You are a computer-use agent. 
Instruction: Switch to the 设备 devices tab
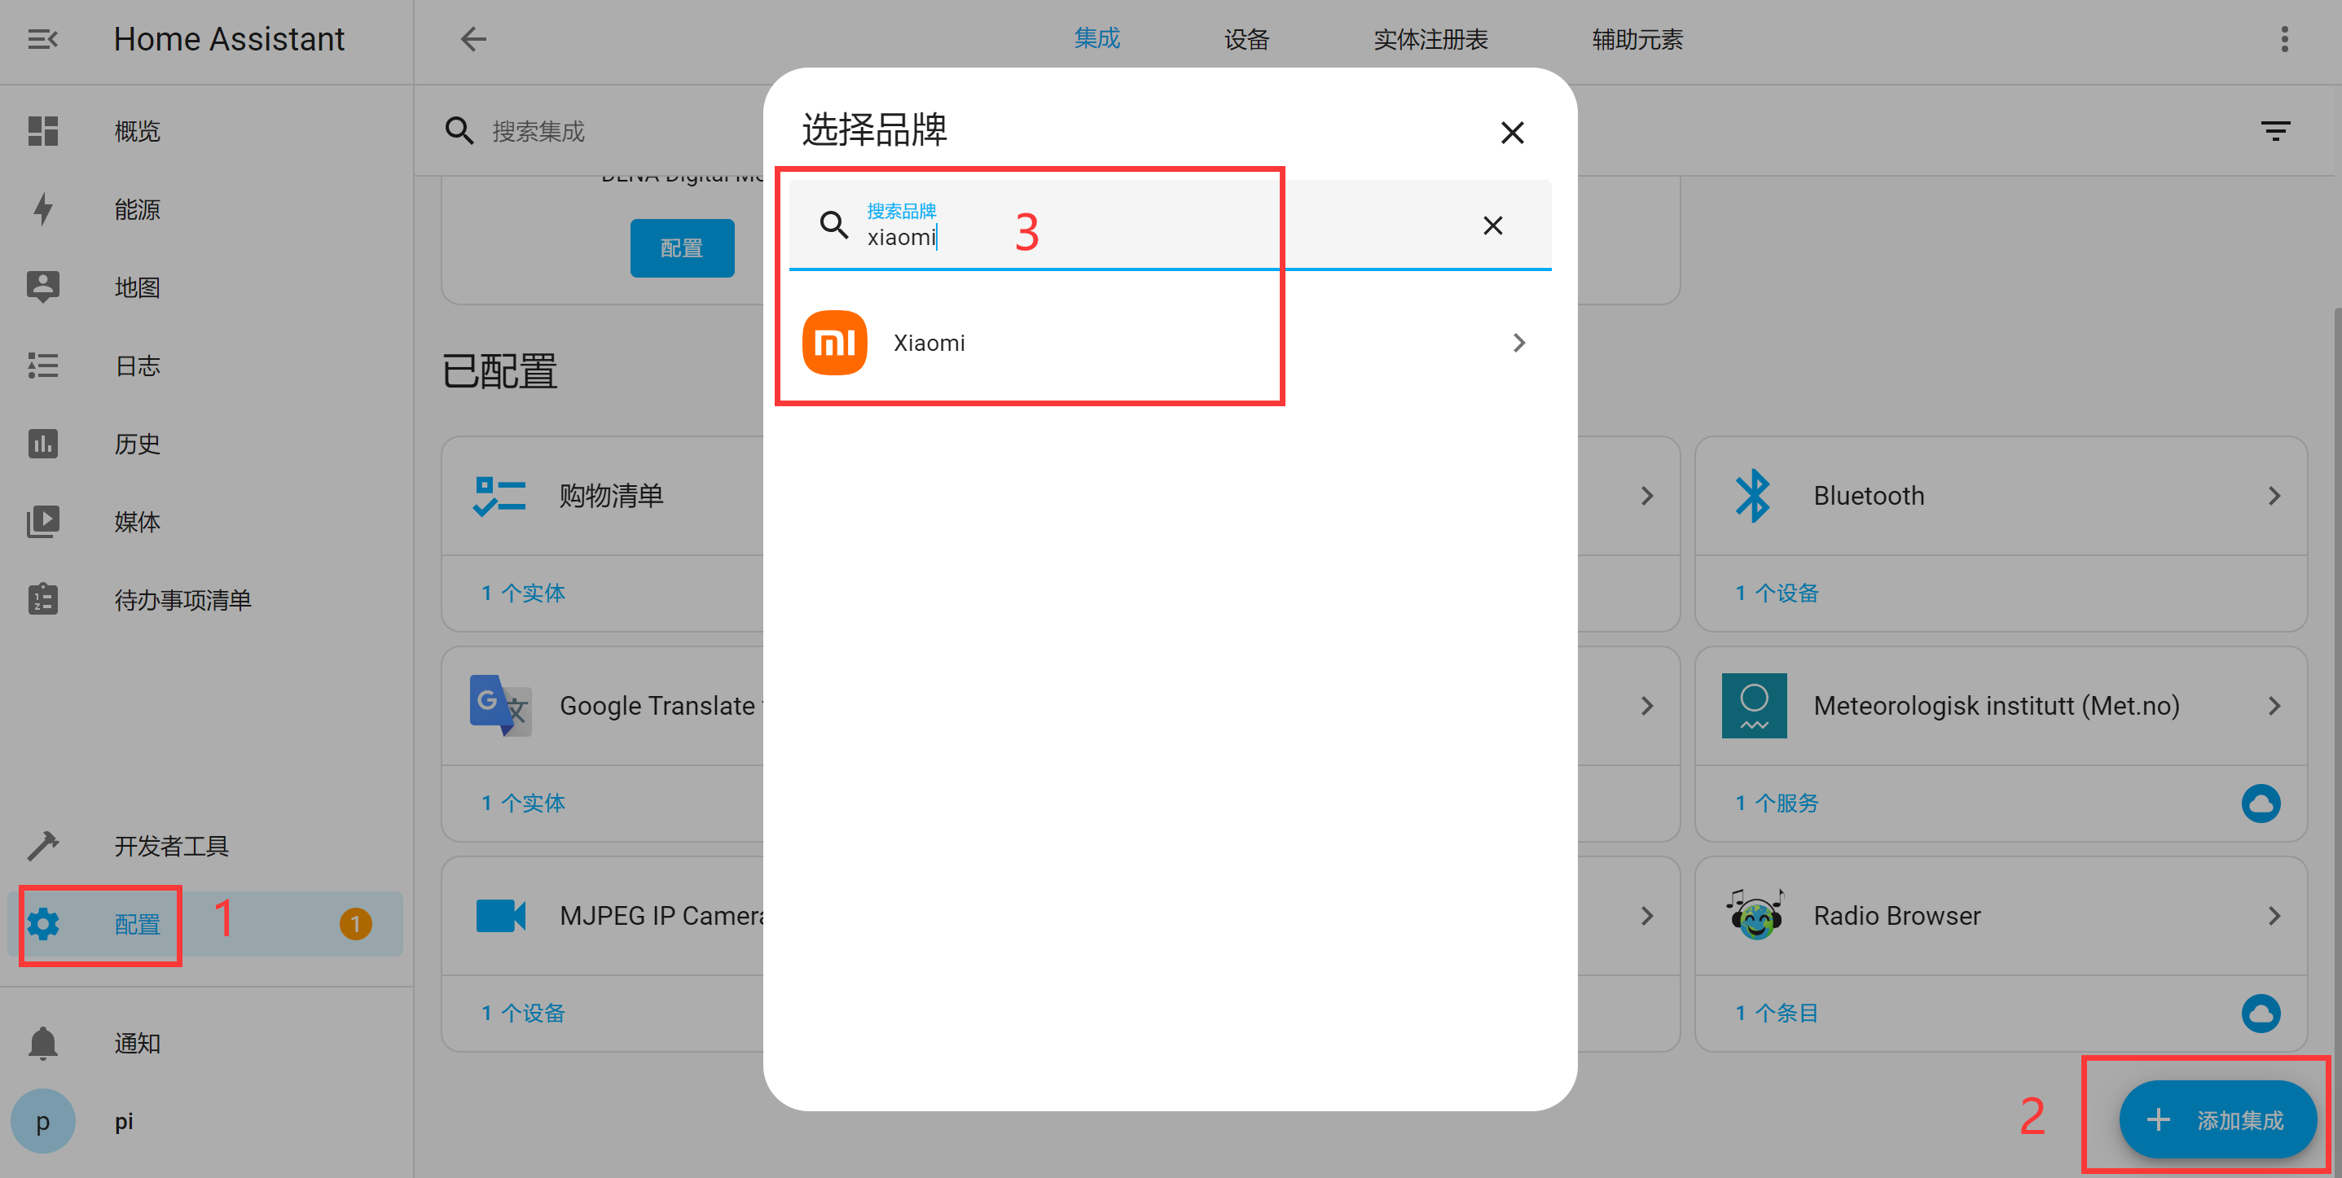coord(1246,39)
